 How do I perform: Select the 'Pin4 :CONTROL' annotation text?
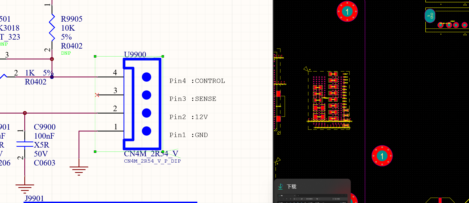coord(197,81)
